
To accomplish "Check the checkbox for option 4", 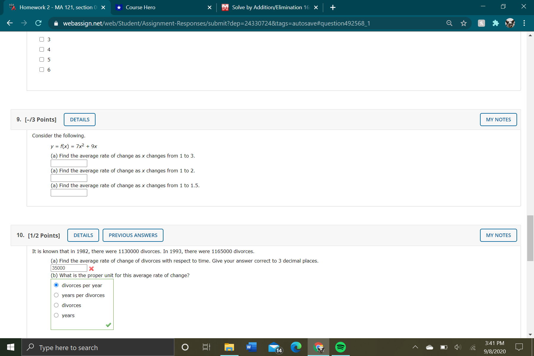I will pos(42,49).
